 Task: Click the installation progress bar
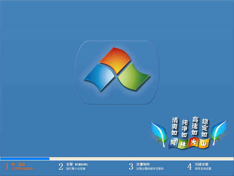pyautogui.click(x=117, y=159)
